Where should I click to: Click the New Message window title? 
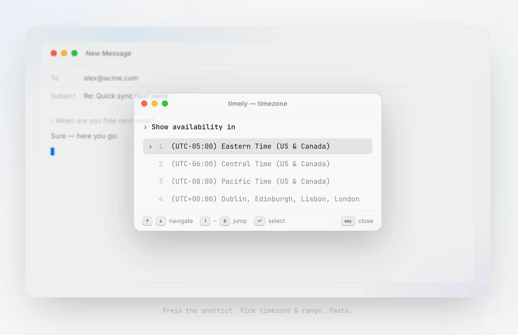point(109,53)
